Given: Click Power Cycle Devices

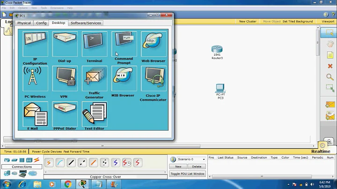Looking at the screenshot, I should (x=47, y=152).
